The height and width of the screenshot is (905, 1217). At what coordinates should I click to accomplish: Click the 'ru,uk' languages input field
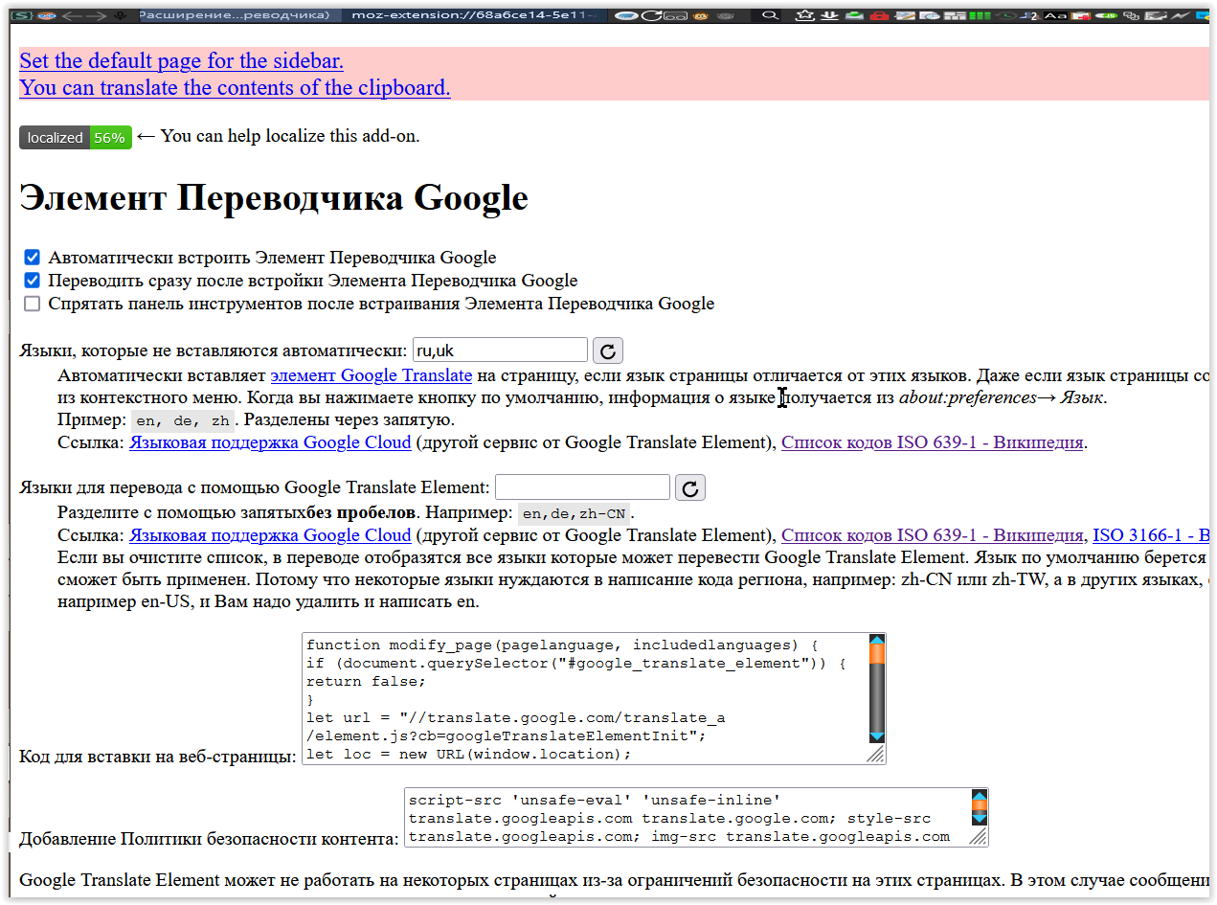click(500, 351)
